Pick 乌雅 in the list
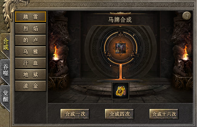Viewport: 197px width, 127px height. pos(31,52)
